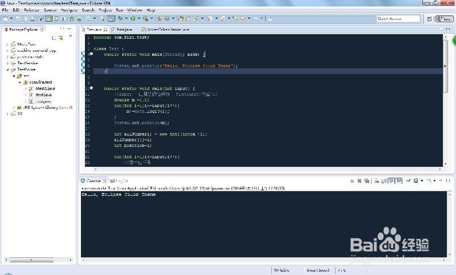Open the Navigate menu

[x=69, y=10]
